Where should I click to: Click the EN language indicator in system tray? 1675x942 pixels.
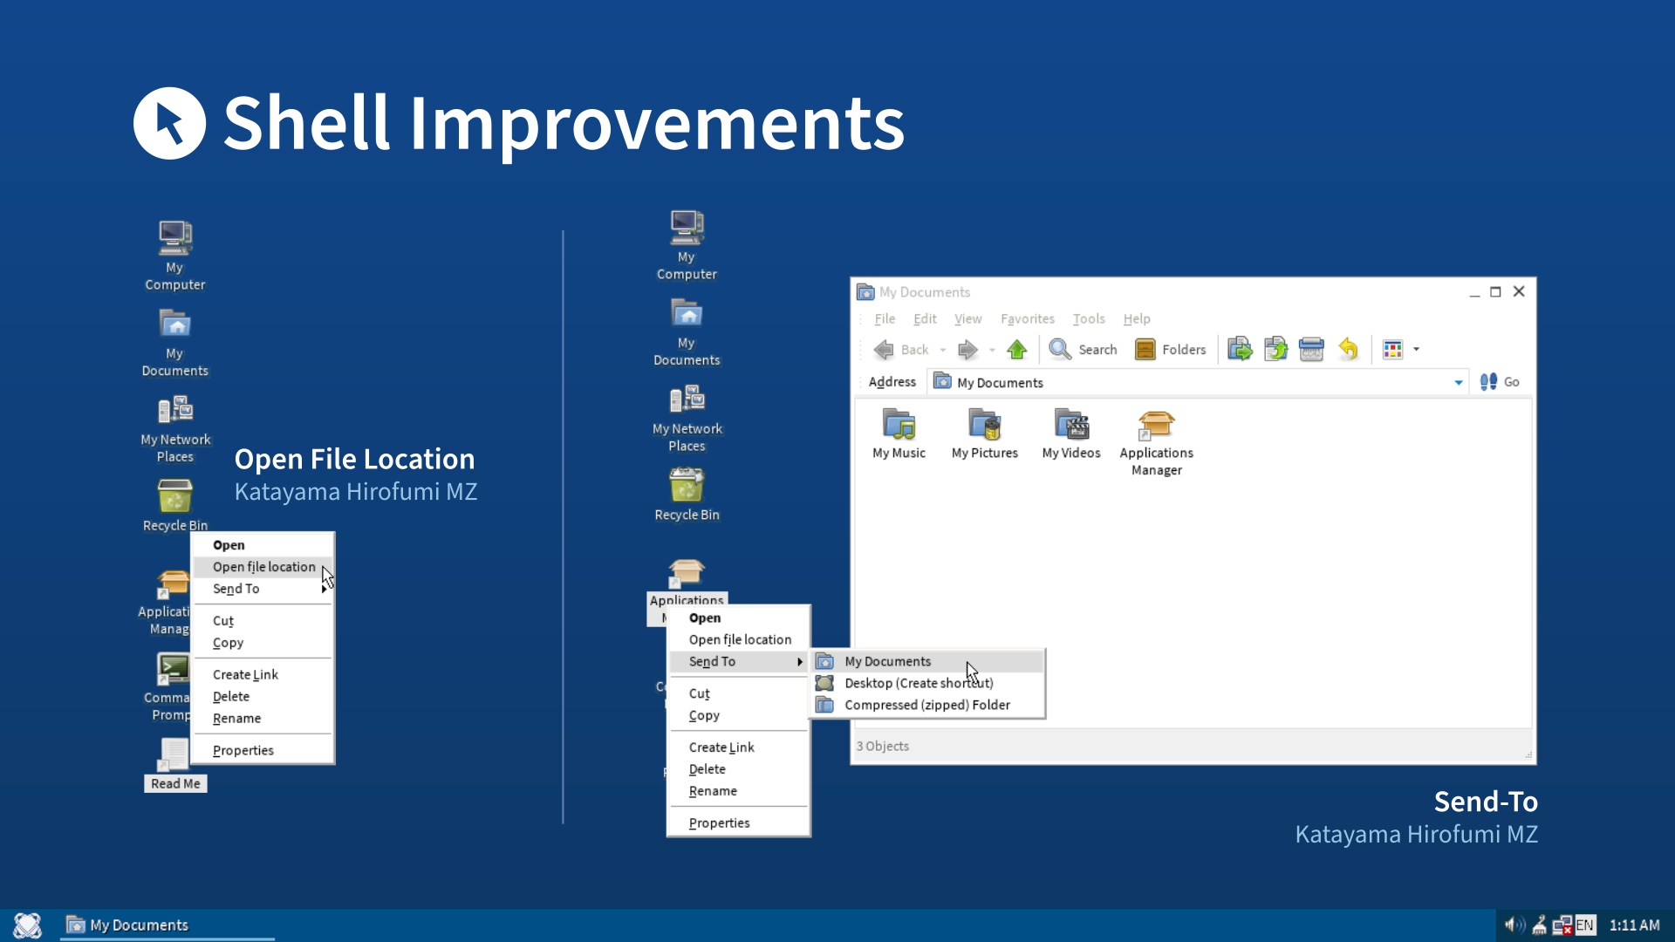(1585, 925)
